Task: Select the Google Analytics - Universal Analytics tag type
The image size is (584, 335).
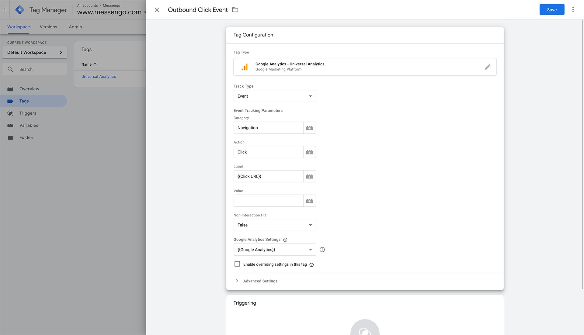Action: (x=365, y=67)
